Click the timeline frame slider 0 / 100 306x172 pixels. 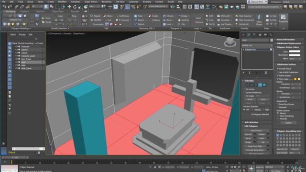pos(15,157)
